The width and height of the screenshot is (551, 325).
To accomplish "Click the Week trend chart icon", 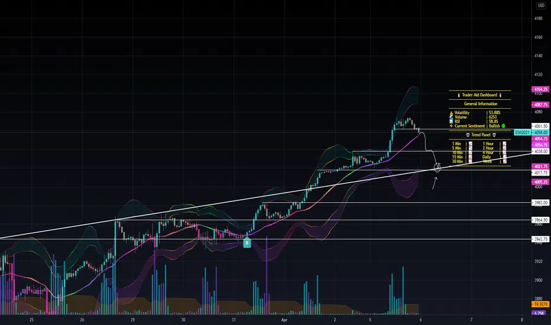I will 505,161.
